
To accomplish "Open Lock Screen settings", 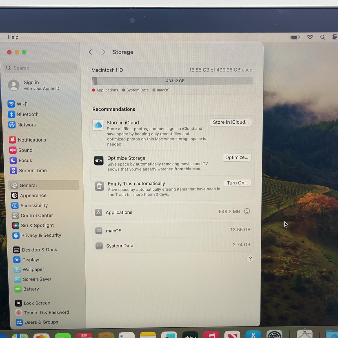I will pyautogui.click(x=33, y=303).
